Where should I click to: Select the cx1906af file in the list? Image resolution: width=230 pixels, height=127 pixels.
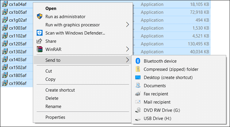pyautogui.click(x=18, y=83)
